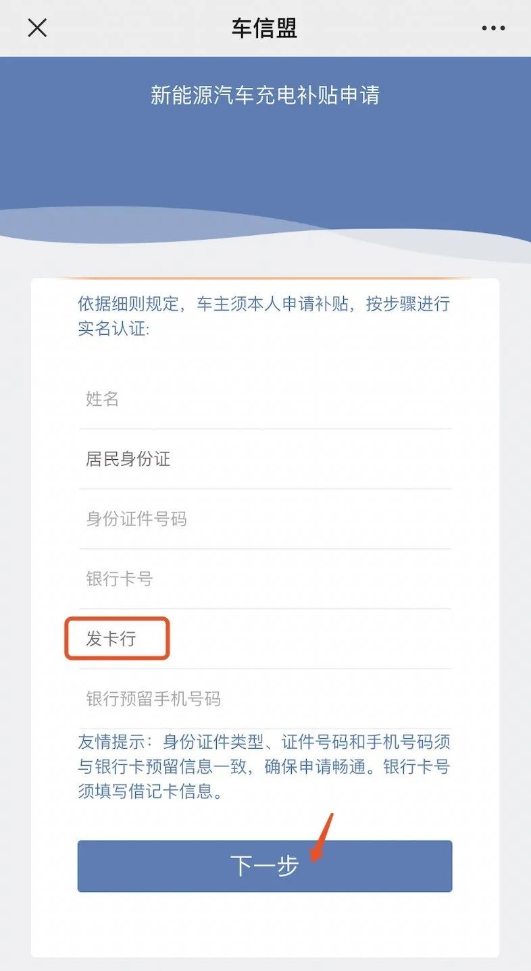Open the 居民身份证 ID type selector

pos(265,459)
